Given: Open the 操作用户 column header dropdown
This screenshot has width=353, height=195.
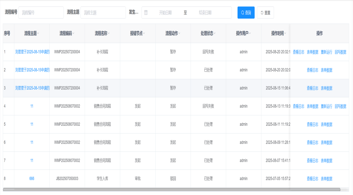Looking at the screenshot, I should (x=250, y=33).
